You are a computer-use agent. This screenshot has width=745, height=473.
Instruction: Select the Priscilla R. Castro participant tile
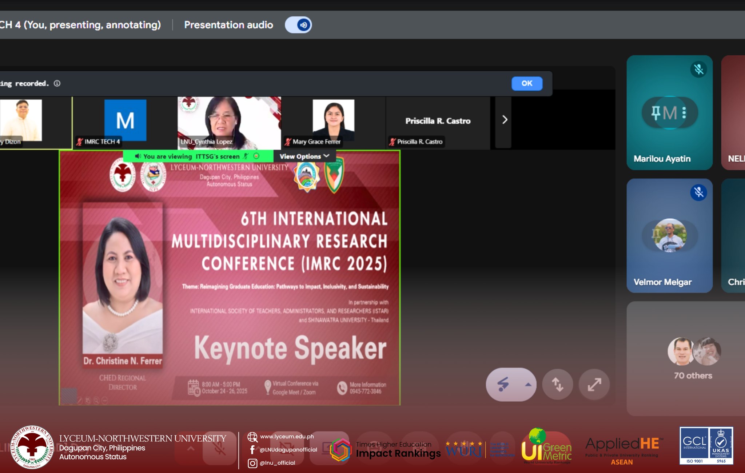(438, 122)
